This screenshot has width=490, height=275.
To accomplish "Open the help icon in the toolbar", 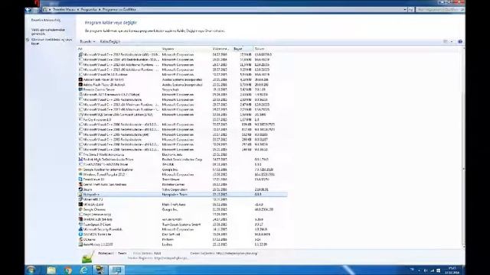I will 460,41.
